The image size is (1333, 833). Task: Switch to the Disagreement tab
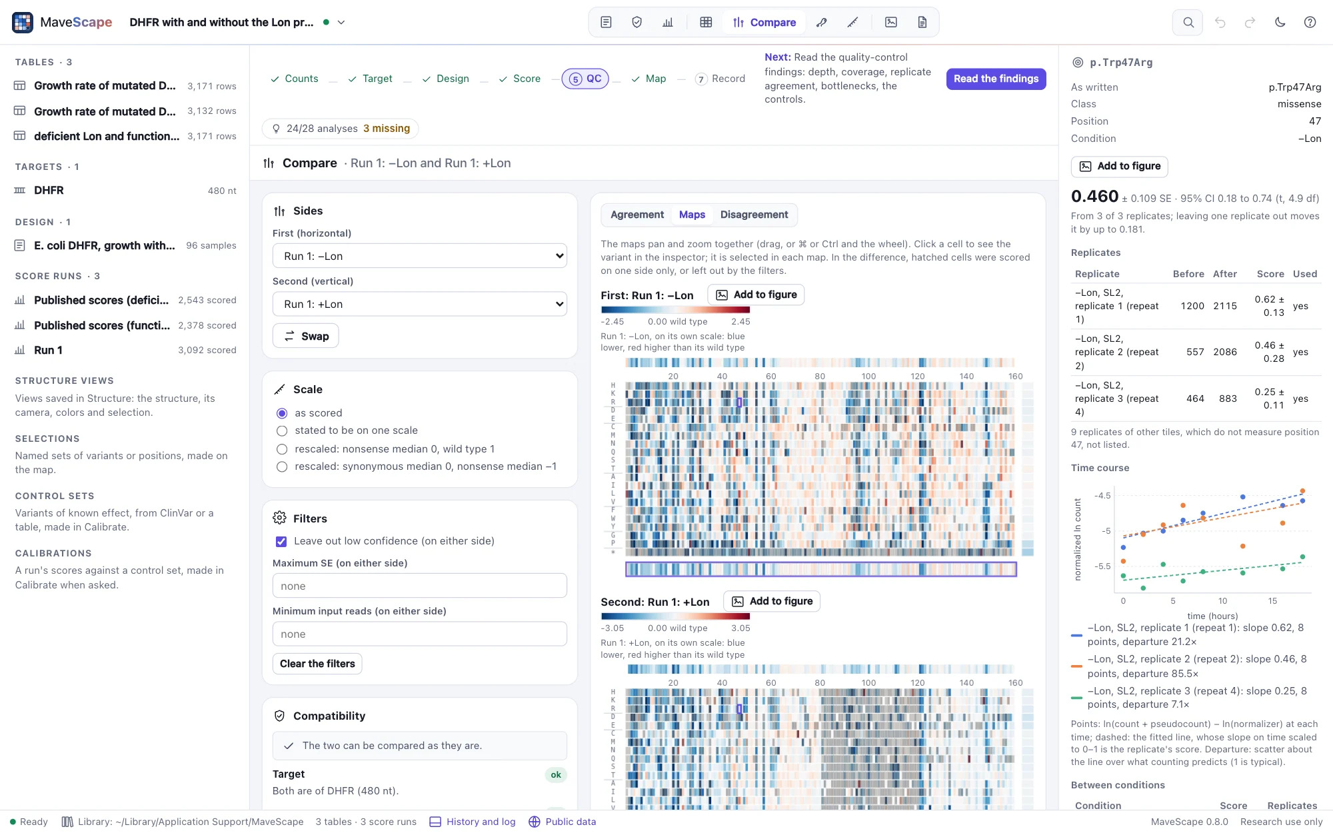tap(754, 215)
